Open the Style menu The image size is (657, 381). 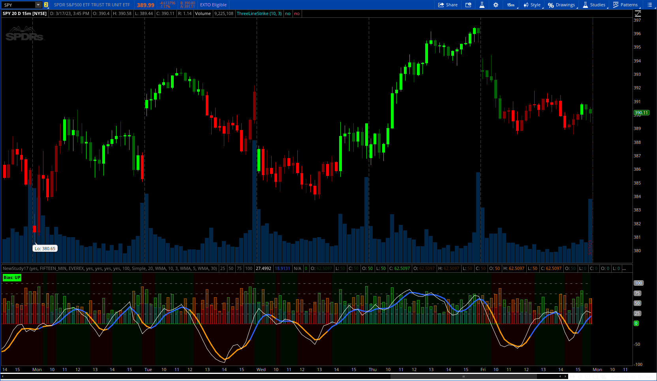point(532,5)
